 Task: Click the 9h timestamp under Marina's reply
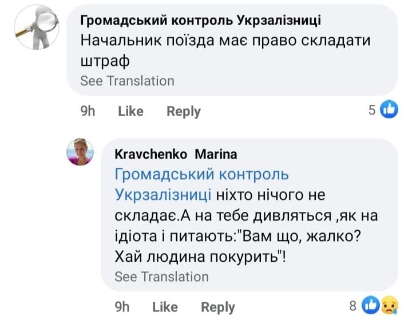point(122,307)
